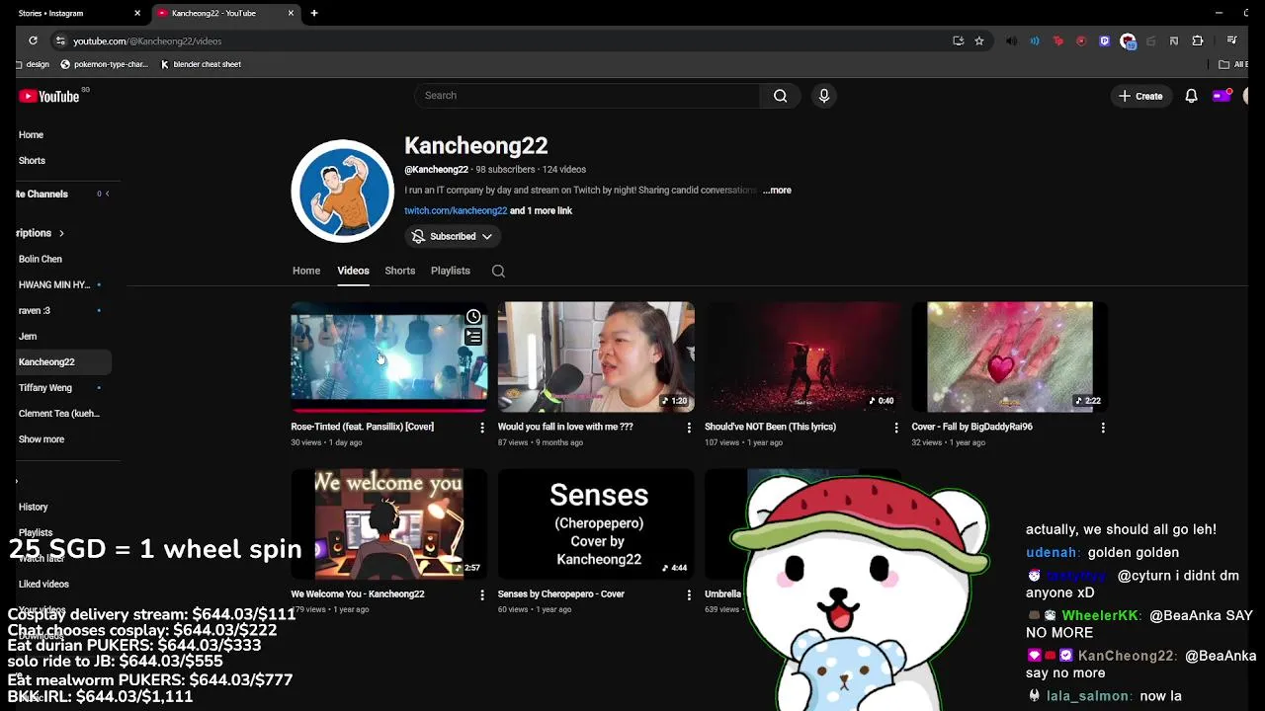Open YouTube notifications bell
The image size is (1265, 711).
click(x=1191, y=96)
